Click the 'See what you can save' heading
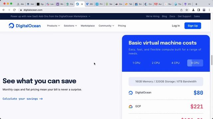213x119 pixels. point(39,81)
